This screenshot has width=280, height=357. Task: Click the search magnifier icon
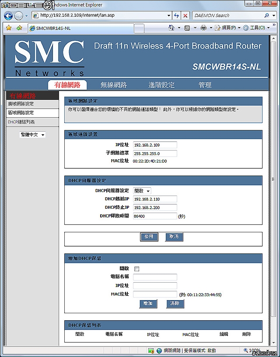[266, 15]
